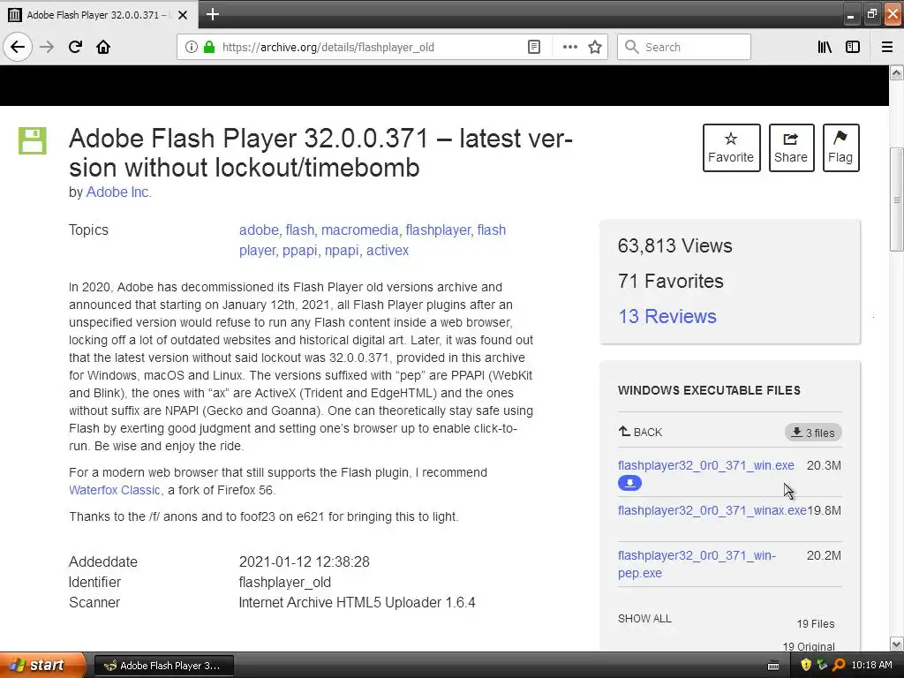The width and height of the screenshot is (904, 678).
Task: Click the magnifier tray icon
Action: coord(839,665)
